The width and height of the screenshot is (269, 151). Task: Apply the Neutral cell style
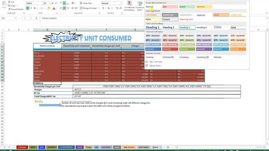(204, 7)
